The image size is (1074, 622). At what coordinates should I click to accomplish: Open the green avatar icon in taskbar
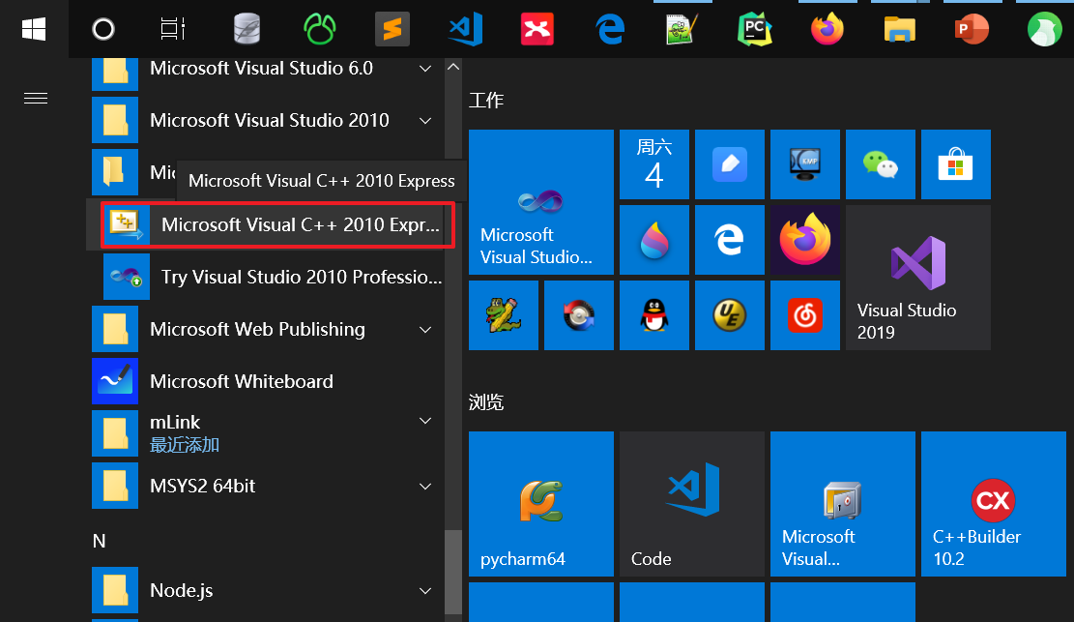(1045, 29)
